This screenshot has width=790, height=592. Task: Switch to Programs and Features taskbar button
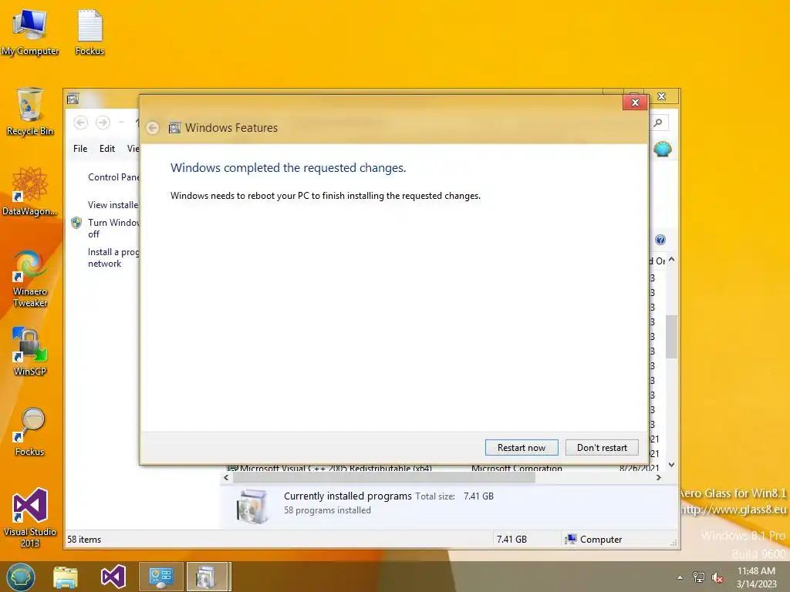point(208,577)
